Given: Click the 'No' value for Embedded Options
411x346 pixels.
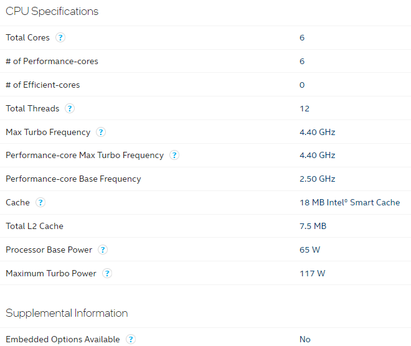Looking at the screenshot, I should click(305, 339).
